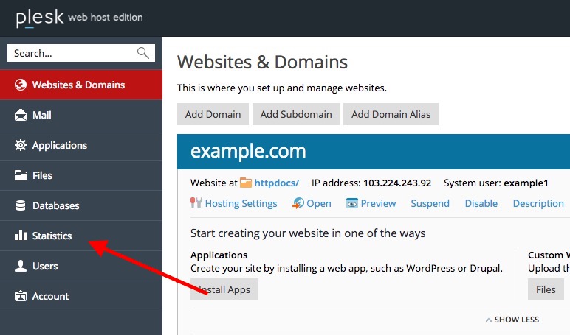Screen dimensions: 570x335
Task: Open the Databases sidebar menu item
Action: pos(55,205)
